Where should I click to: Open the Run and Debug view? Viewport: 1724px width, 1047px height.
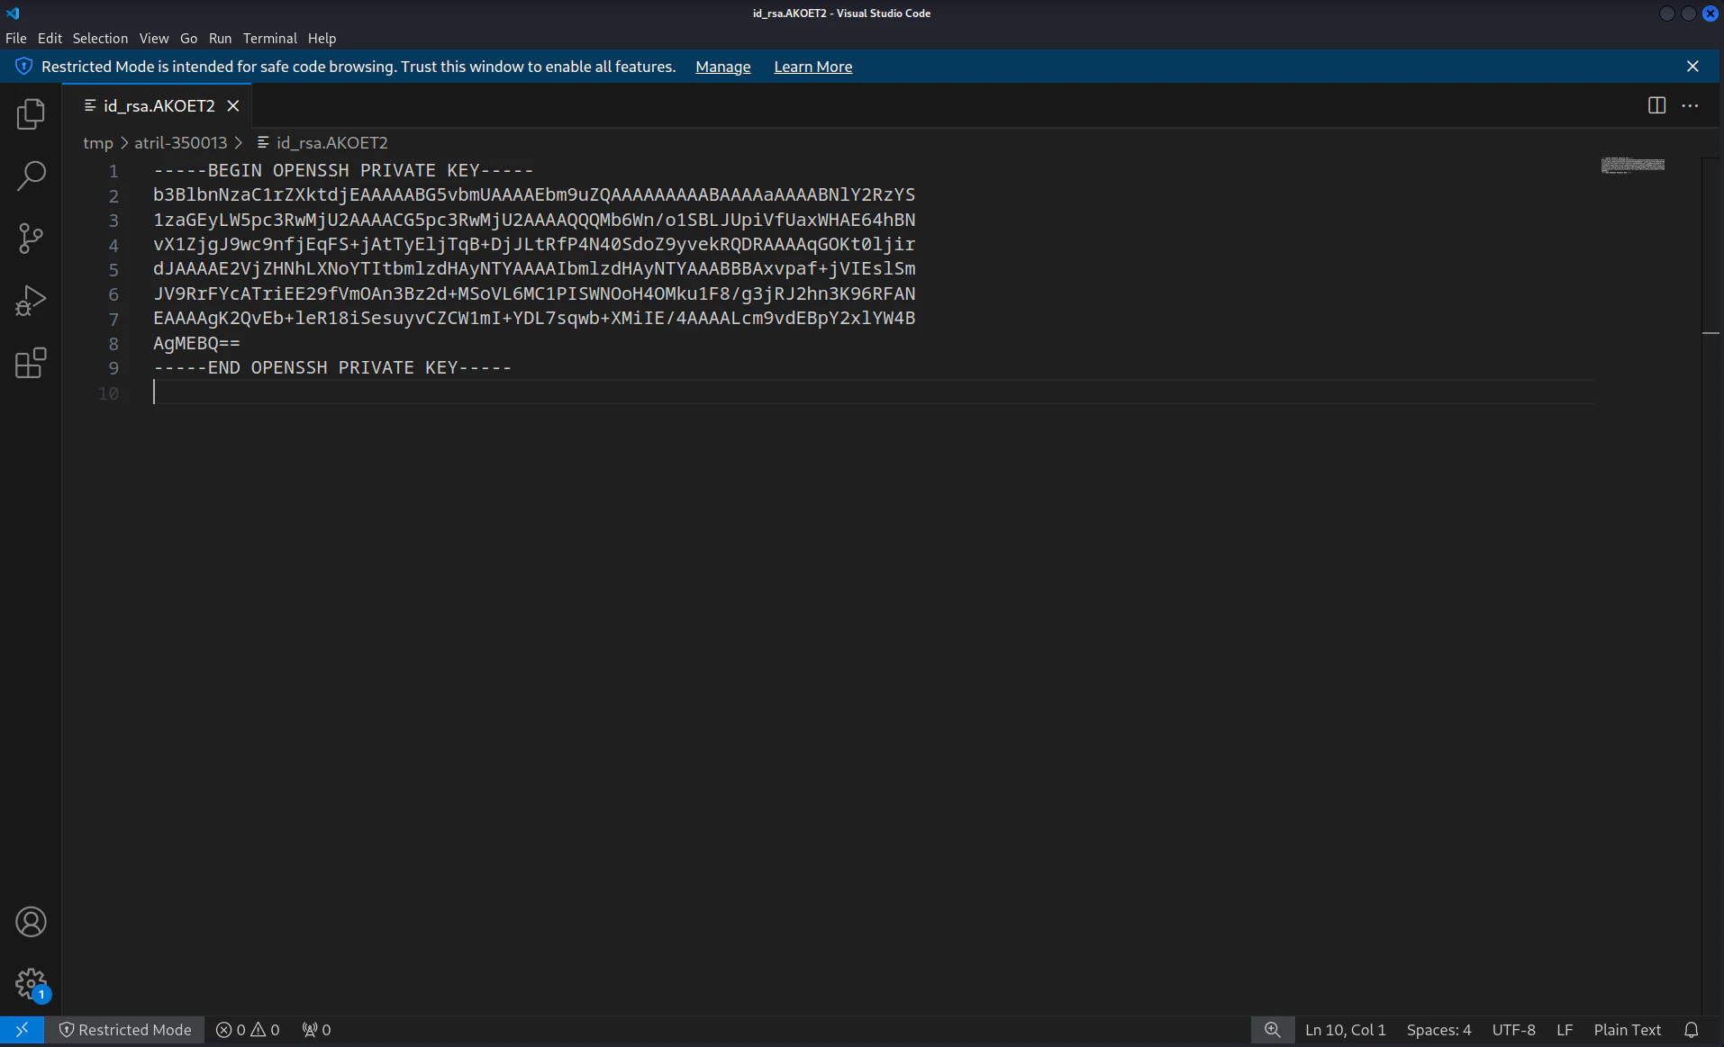tap(31, 301)
